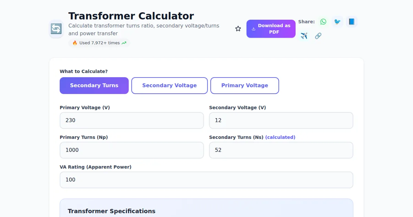
Task: Share via WhatsApp
Action: 323,21
